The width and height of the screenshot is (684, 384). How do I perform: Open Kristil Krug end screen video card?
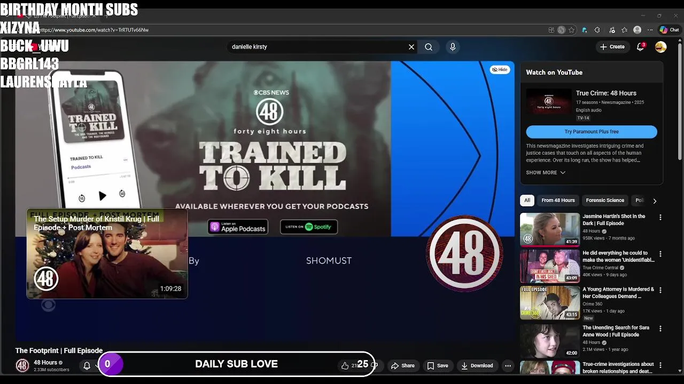(107, 254)
